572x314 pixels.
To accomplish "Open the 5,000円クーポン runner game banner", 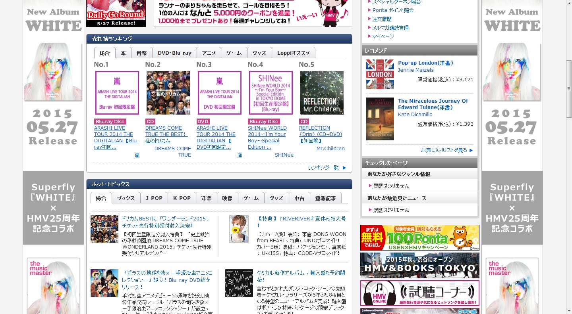I will pos(253,13).
